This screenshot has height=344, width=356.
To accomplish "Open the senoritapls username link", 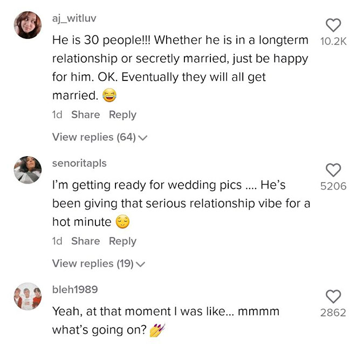I will click(79, 163).
